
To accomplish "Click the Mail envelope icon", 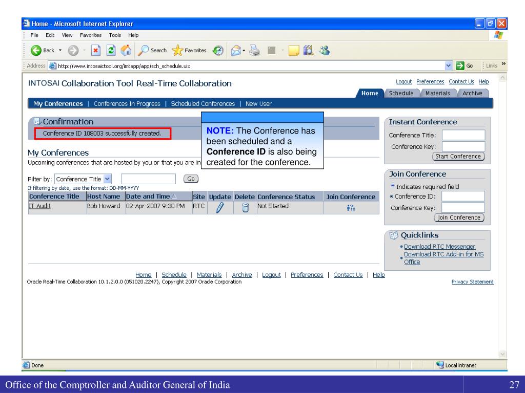I will pyautogui.click(x=236, y=51).
